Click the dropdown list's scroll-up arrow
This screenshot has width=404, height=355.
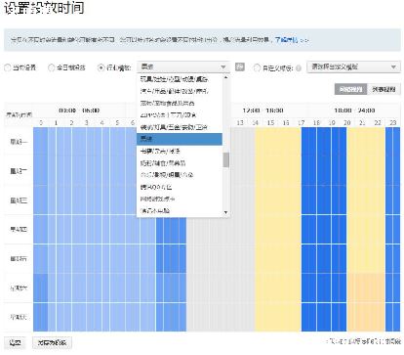(x=225, y=78)
